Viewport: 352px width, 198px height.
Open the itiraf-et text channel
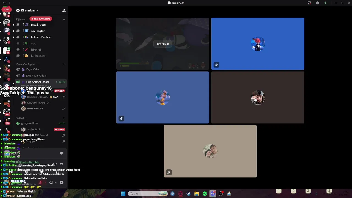(x=40, y=50)
